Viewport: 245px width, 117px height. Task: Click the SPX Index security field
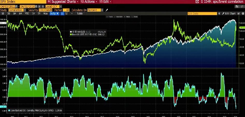pos(23,2)
